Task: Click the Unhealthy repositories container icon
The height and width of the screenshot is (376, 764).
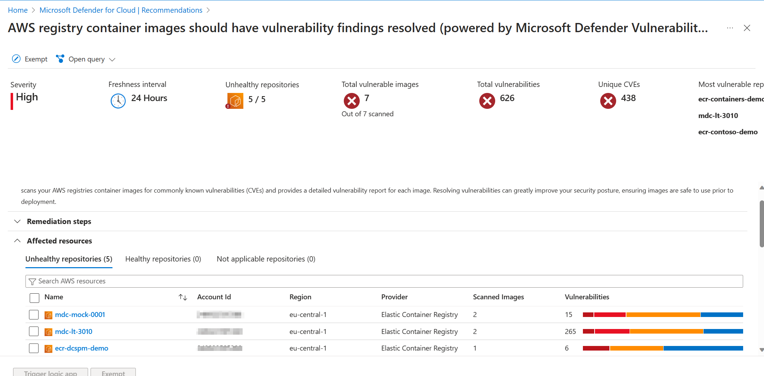Action: click(x=235, y=101)
